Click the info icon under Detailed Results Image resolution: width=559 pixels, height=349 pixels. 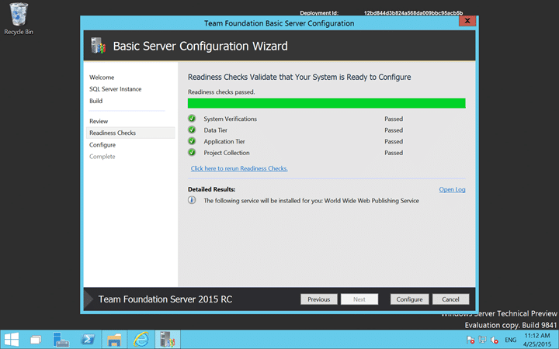click(x=192, y=200)
